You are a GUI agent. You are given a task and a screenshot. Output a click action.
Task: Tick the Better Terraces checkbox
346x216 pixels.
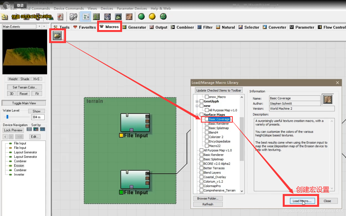click(201, 168)
